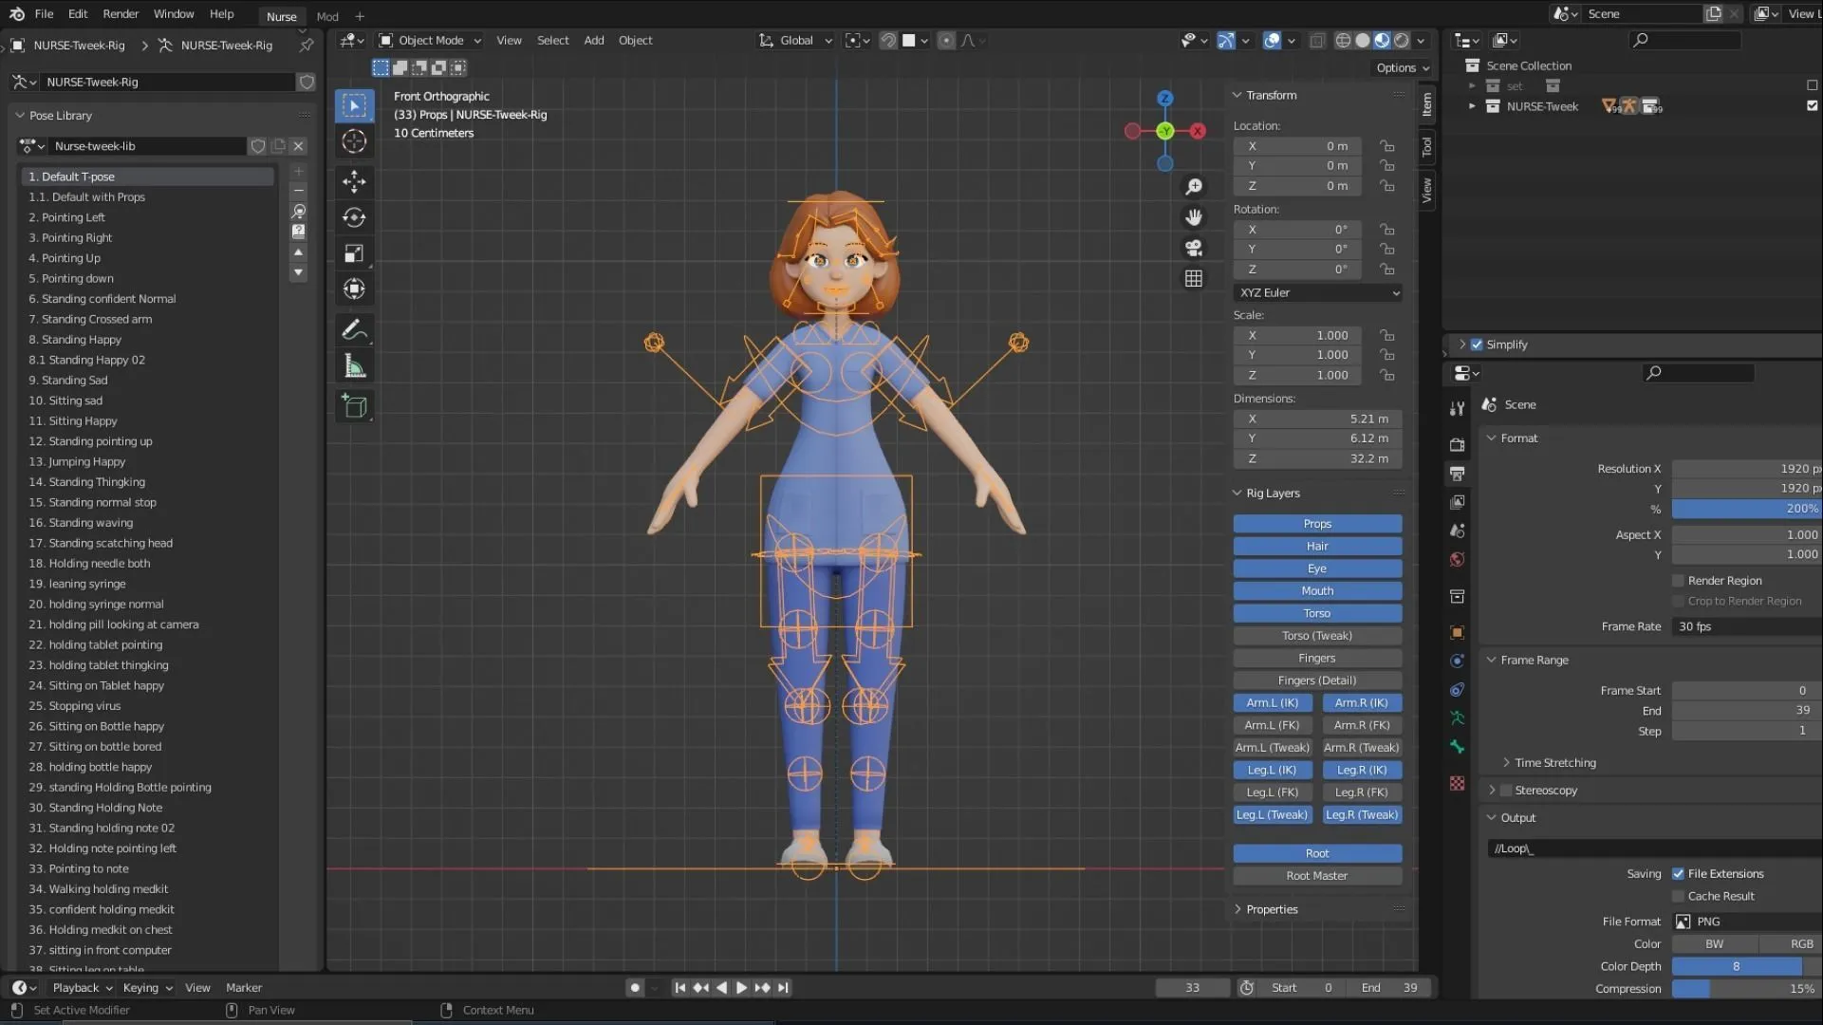Open the Object menu in viewport header

click(635, 40)
